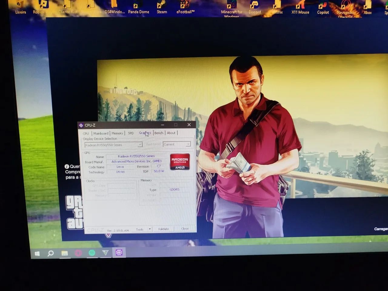Open the SPD tab
The image size is (388, 291).
(x=131, y=133)
